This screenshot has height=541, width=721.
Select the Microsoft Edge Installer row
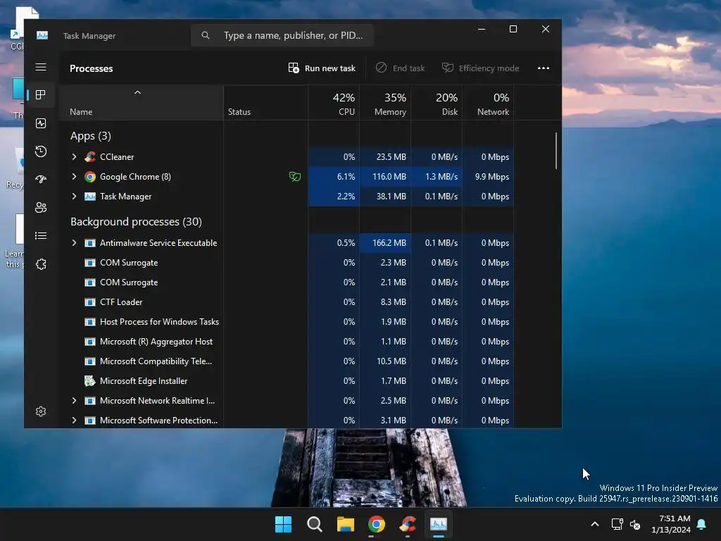point(287,381)
